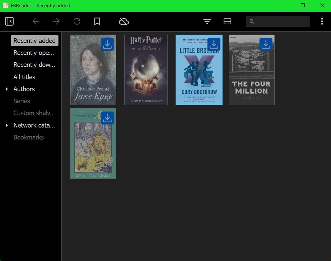Download the Jane Eyre book
The width and height of the screenshot is (331, 261).
coord(107,44)
